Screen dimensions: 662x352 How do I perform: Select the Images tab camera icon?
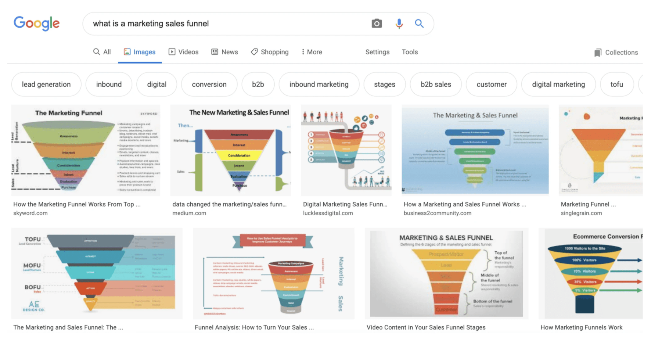click(x=127, y=52)
